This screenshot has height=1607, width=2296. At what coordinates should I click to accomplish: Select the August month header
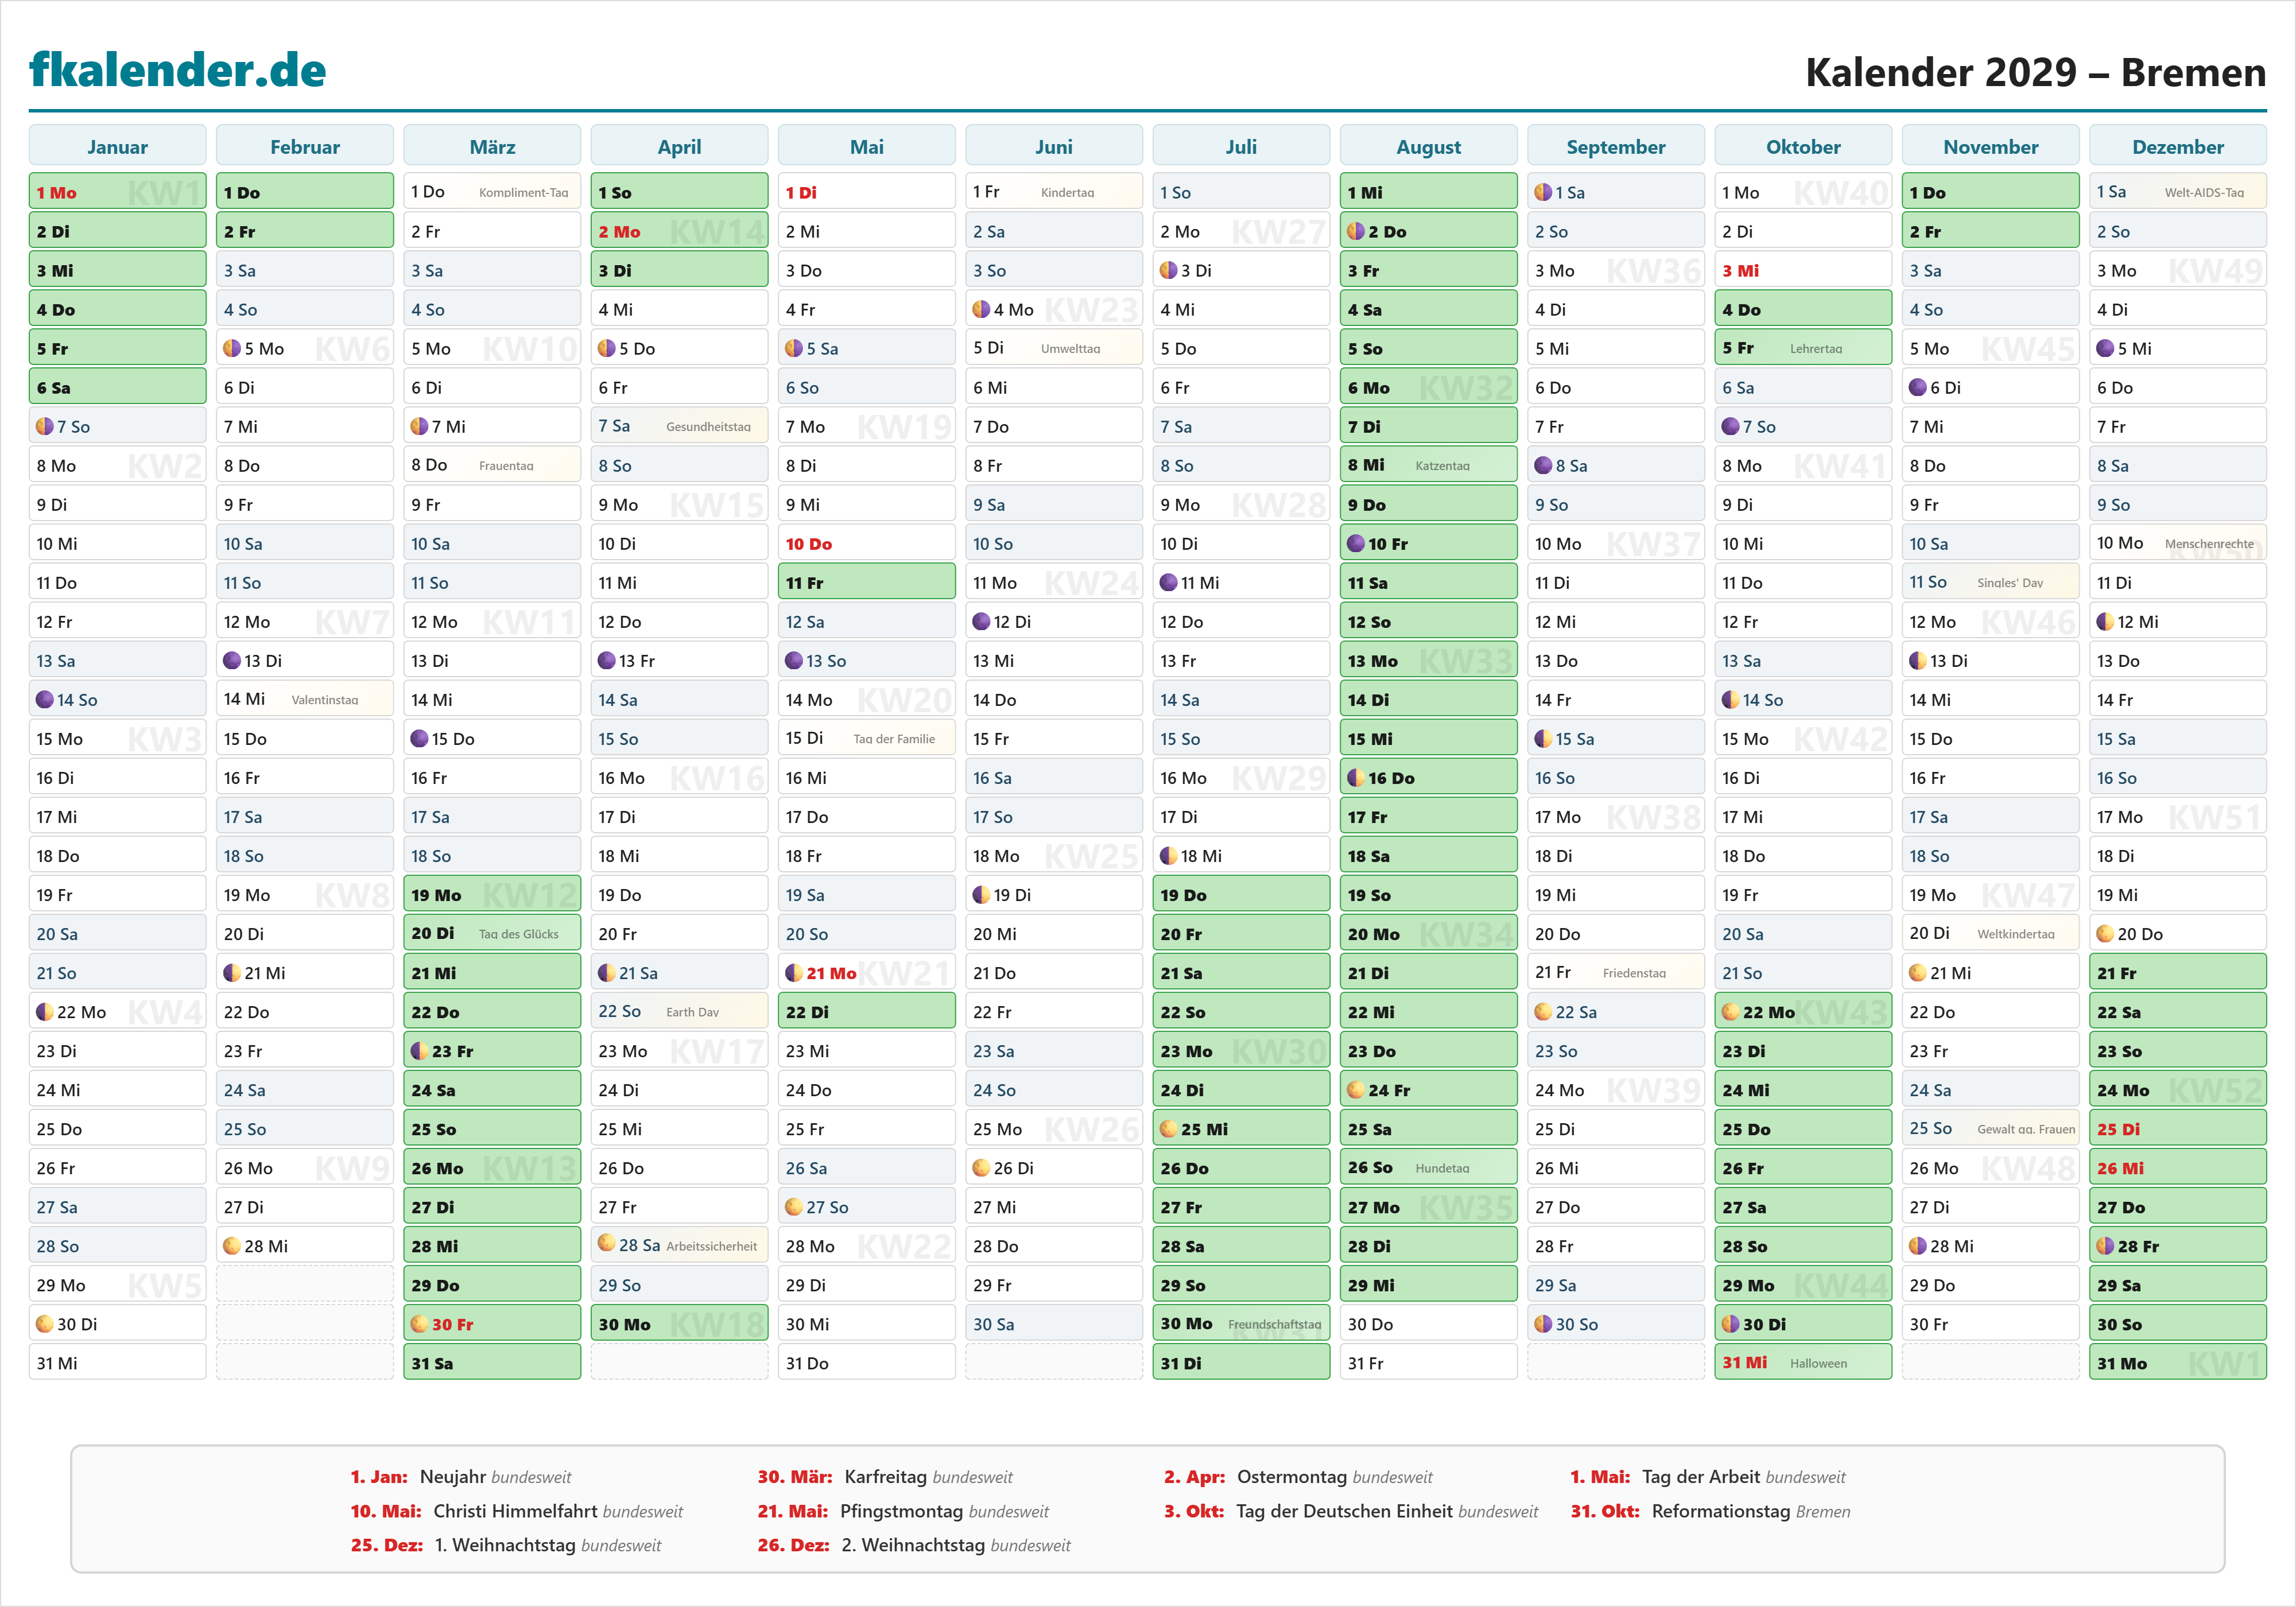1428,147
